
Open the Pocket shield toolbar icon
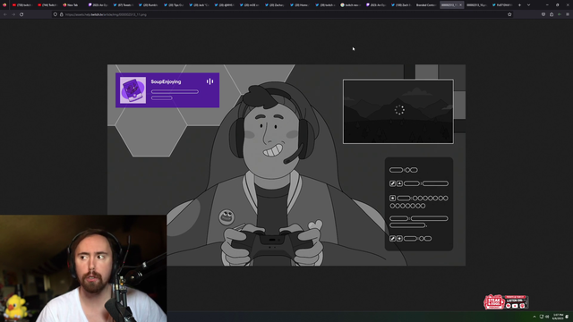coord(543,14)
